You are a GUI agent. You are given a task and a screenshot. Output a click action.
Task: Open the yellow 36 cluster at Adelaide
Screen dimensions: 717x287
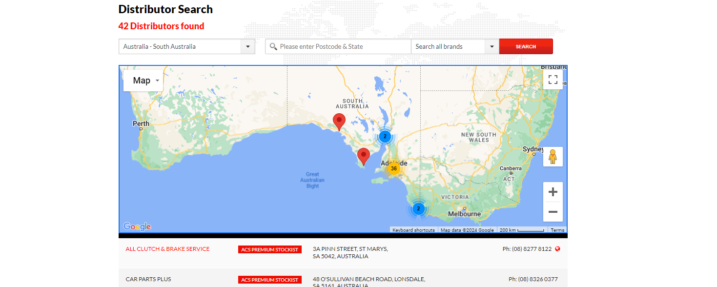click(x=393, y=168)
